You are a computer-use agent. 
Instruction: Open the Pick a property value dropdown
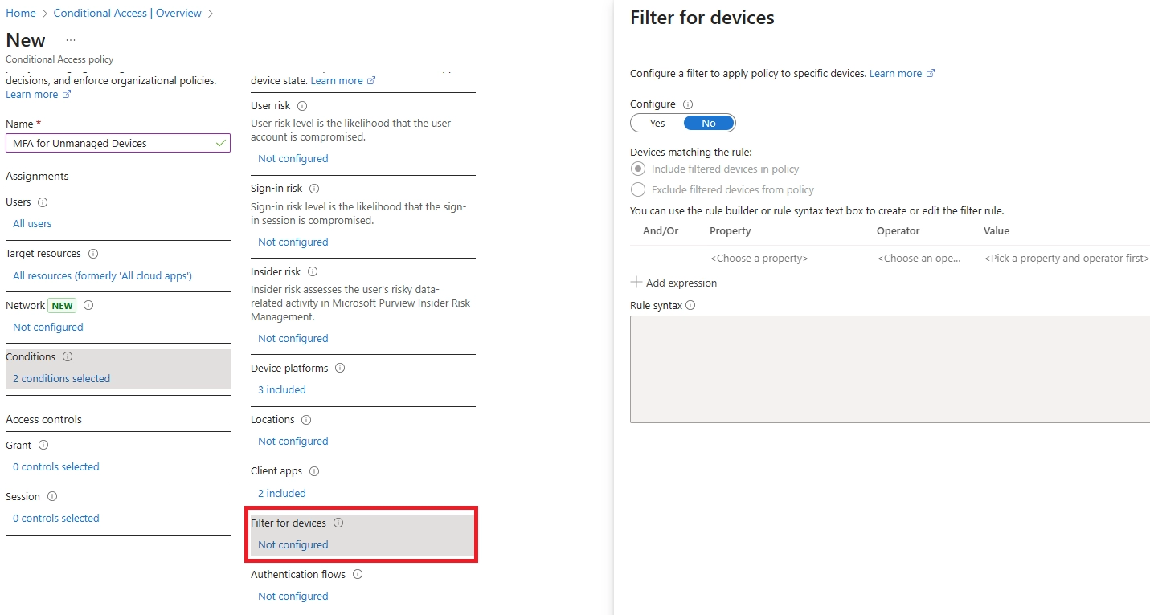1066,259
